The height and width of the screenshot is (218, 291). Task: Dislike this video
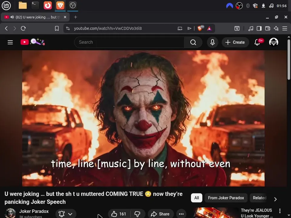[138, 214]
